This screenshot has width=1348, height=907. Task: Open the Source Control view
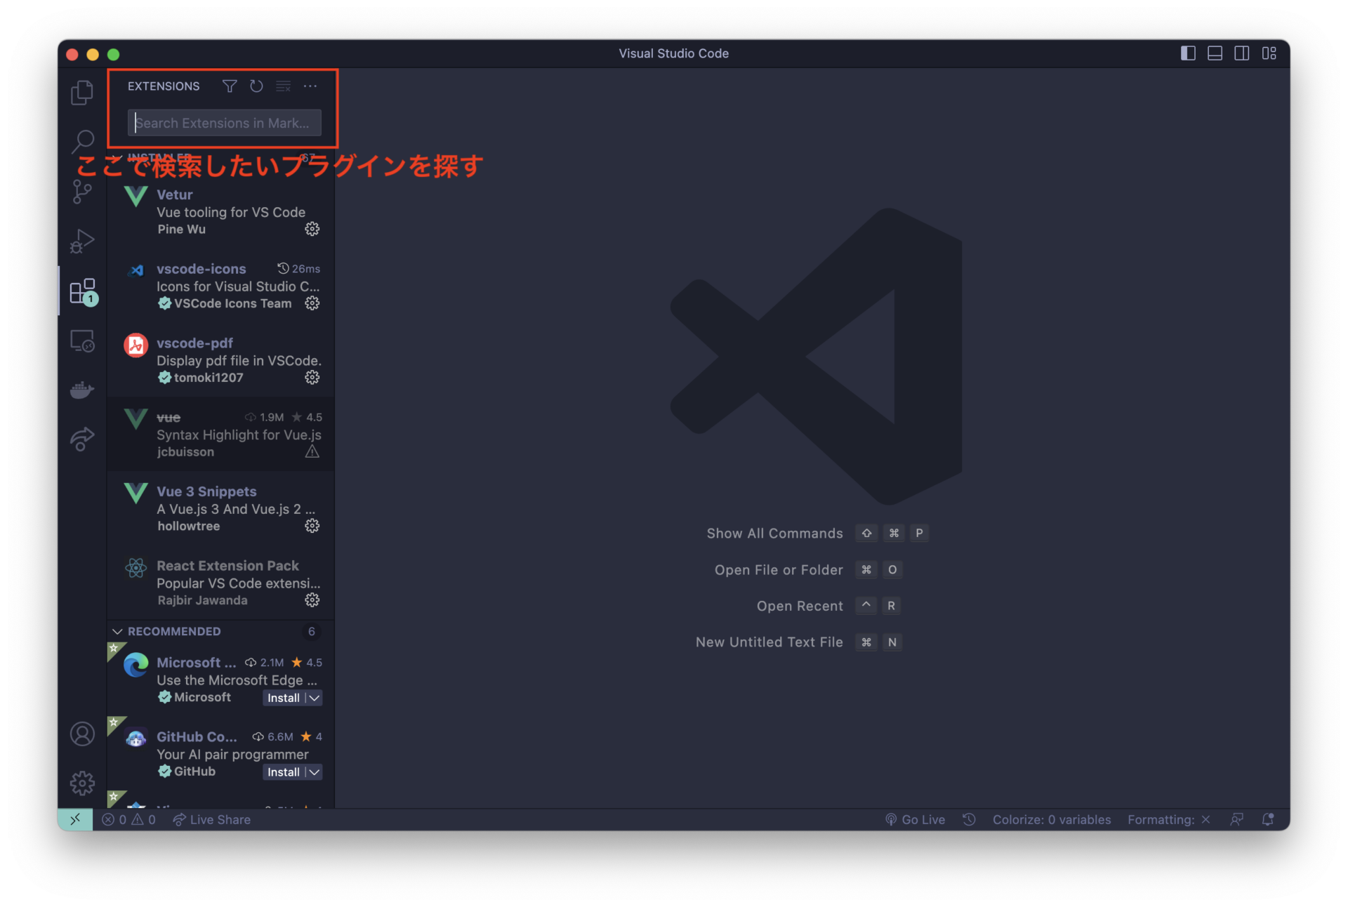tap(82, 191)
